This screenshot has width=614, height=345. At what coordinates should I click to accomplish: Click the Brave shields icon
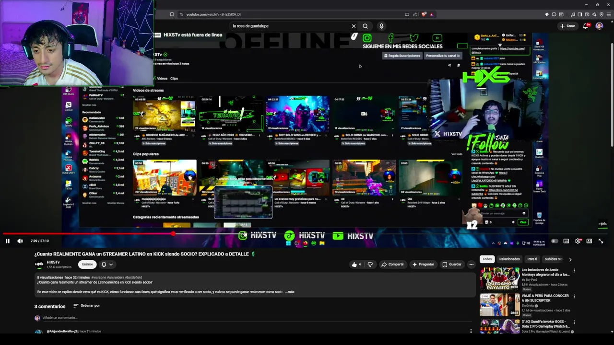pyautogui.click(x=424, y=14)
